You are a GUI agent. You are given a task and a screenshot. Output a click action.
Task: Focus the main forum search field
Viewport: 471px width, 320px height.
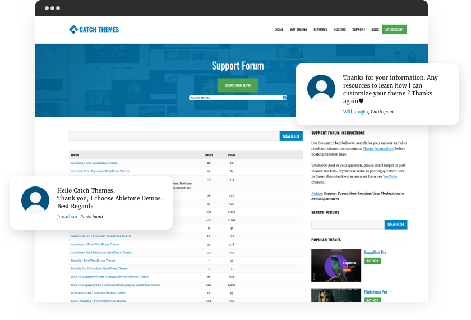click(x=174, y=136)
